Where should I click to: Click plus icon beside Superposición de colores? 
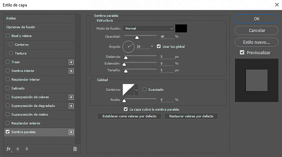point(71,97)
